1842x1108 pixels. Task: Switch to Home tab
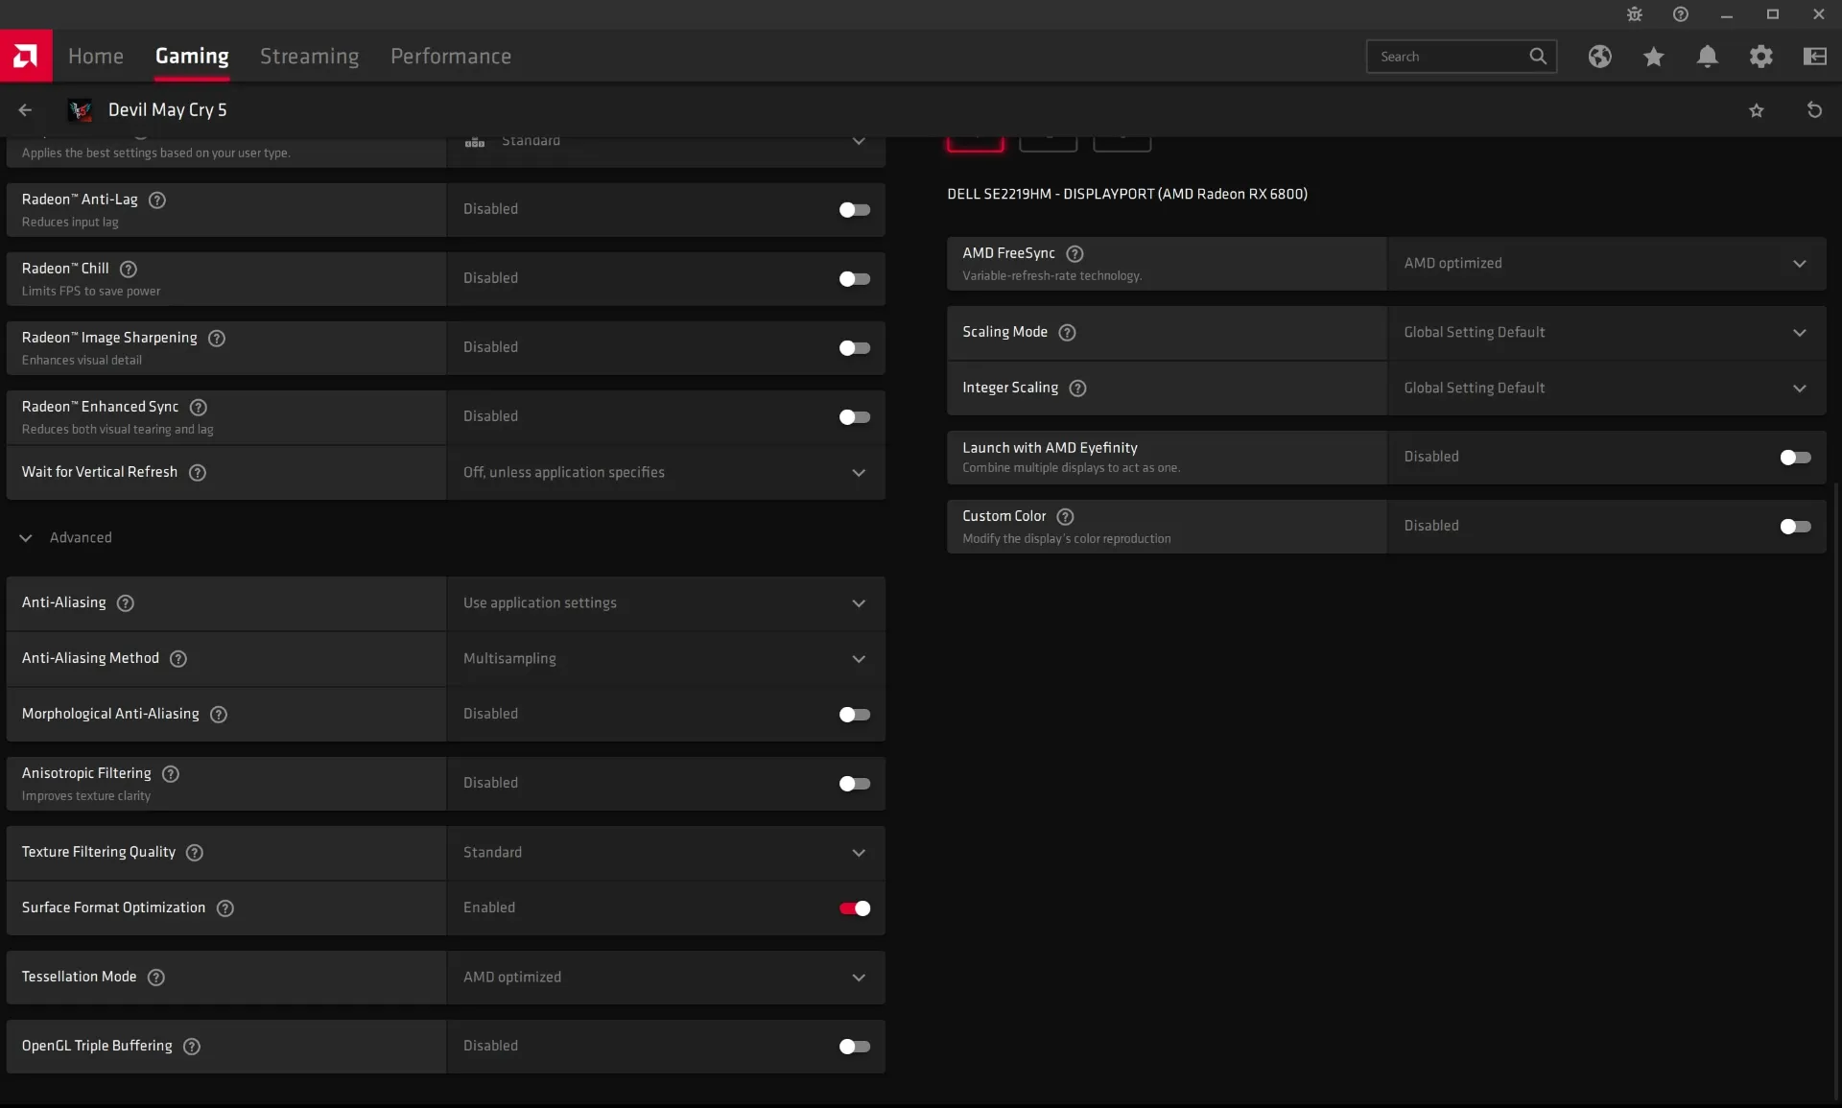(96, 56)
